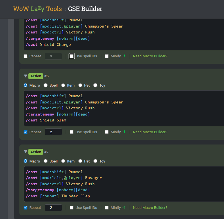Choose Pet type for Action #6
The height and width of the screenshot is (219, 224).
(80, 85)
